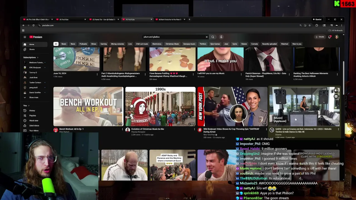Viewport: 356px width, 200px height.
Task: Expand the You section header
Action: pos(27,106)
